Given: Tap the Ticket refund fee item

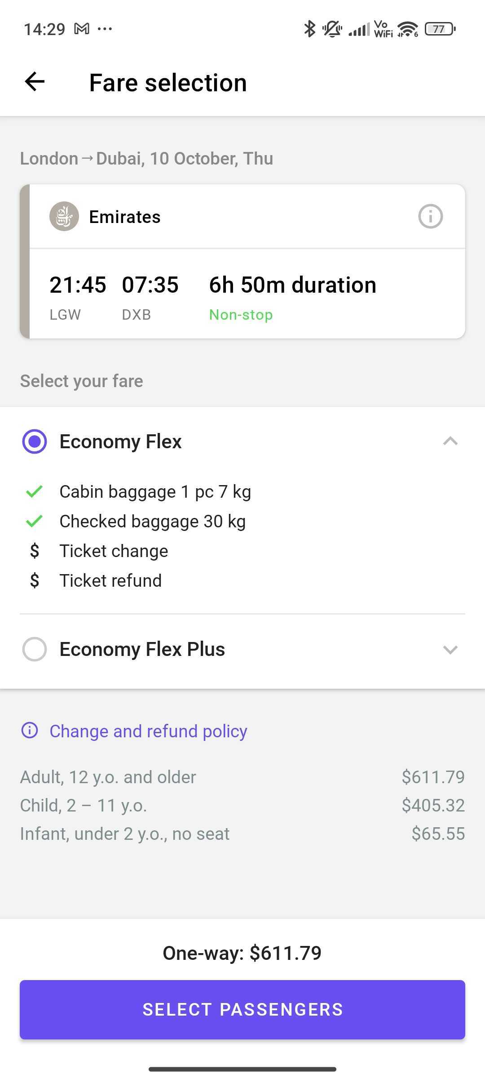Looking at the screenshot, I should click(110, 581).
